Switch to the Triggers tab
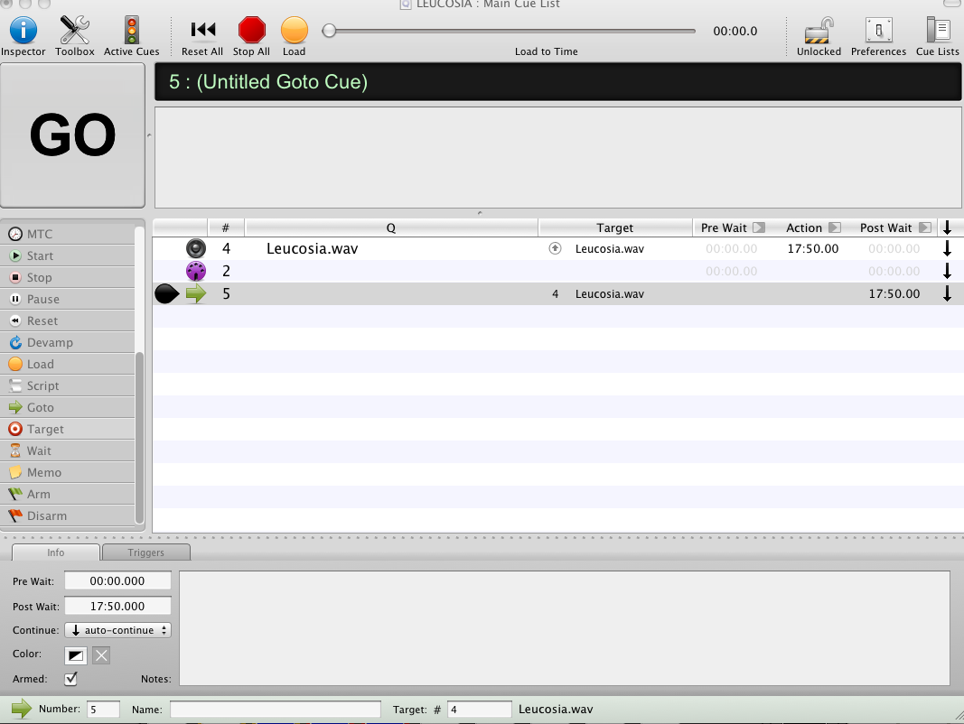964x724 pixels. point(145,552)
